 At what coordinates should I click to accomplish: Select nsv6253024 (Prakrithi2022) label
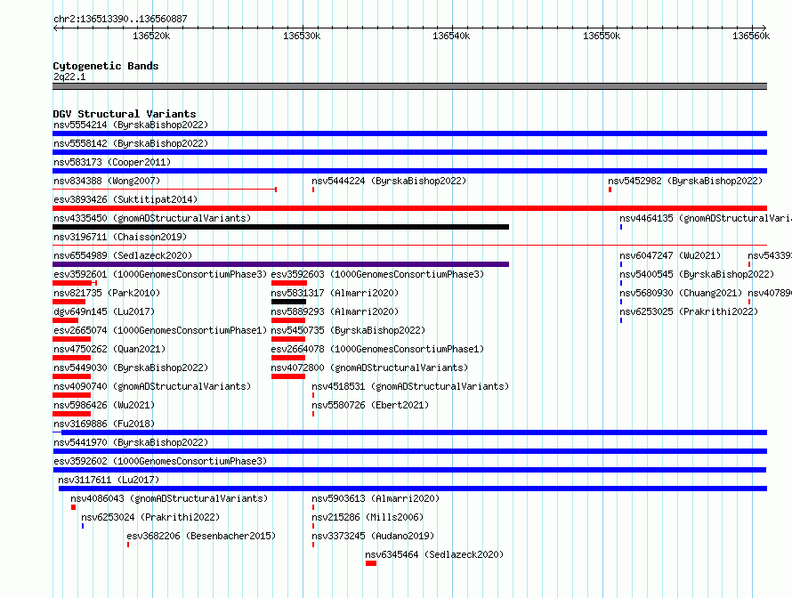[150, 517]
